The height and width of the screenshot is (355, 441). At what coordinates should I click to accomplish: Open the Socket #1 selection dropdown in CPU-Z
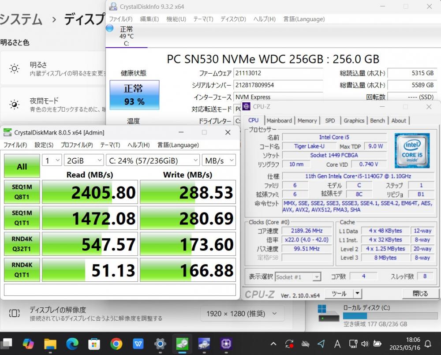(298, 277)
